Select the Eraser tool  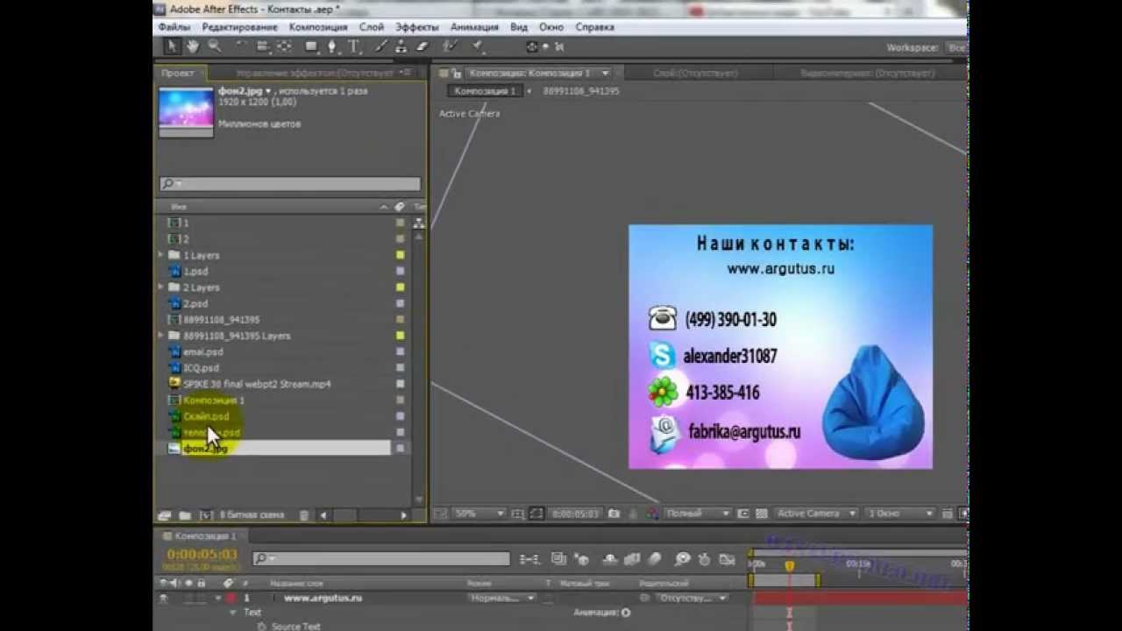pos(423,46)
